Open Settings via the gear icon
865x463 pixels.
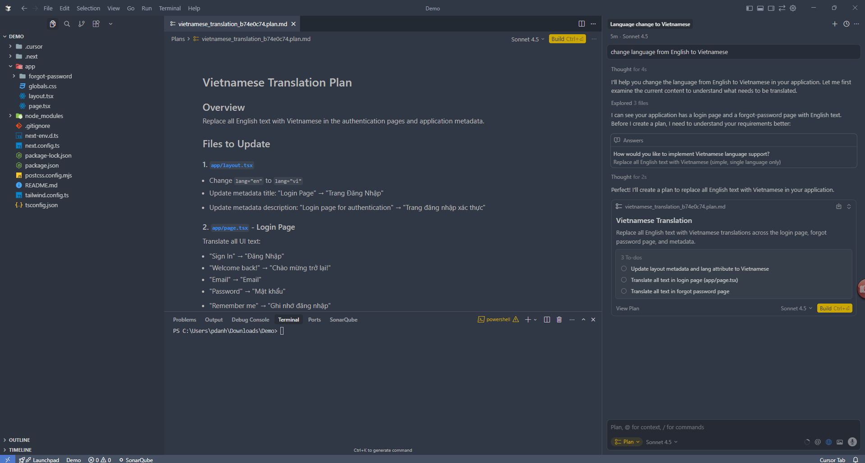792,8
